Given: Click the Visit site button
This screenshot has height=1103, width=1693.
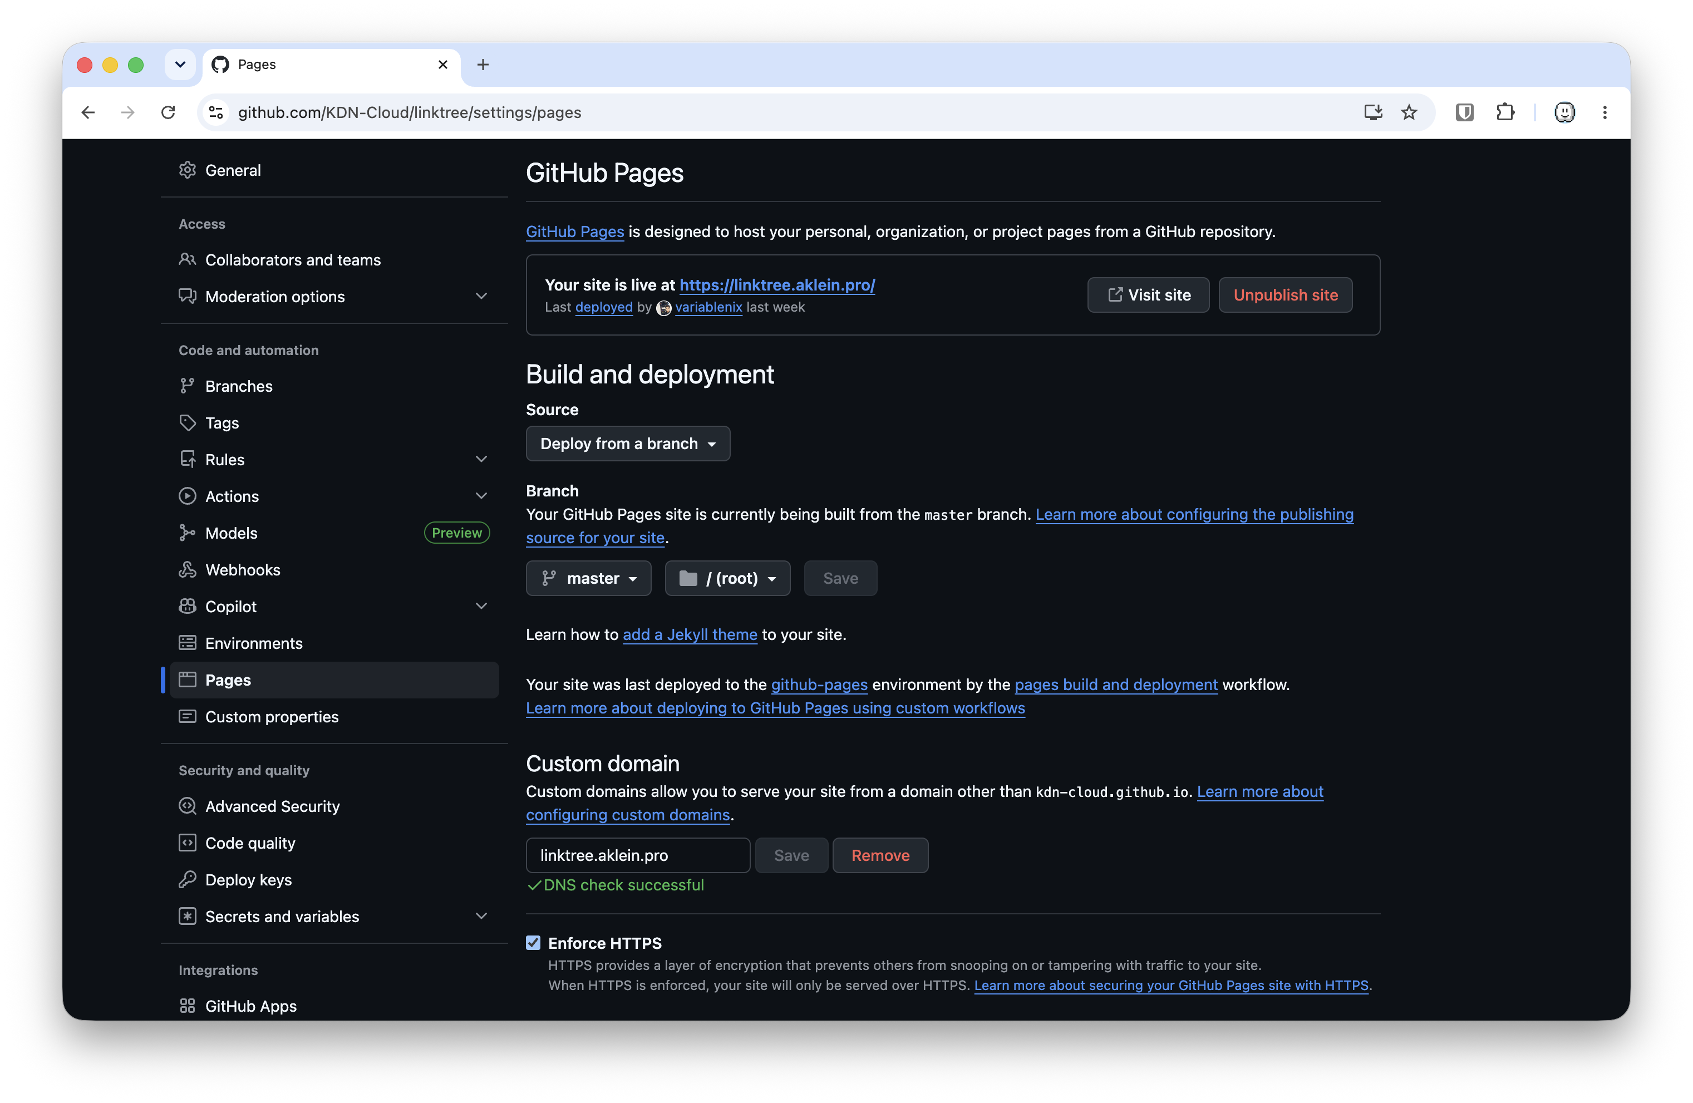Looking at the screenshot, I should click(1148, 294).
